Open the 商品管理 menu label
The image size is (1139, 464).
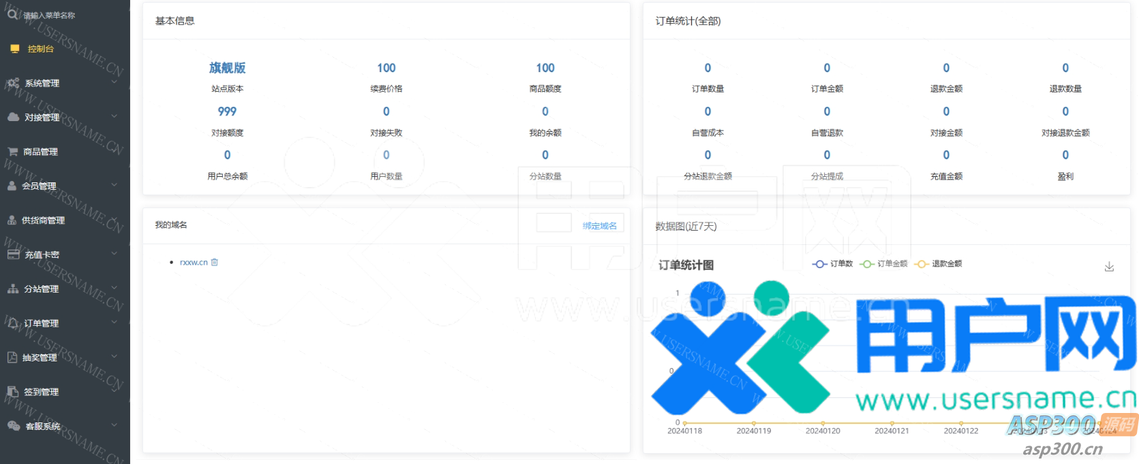(41, 152)
